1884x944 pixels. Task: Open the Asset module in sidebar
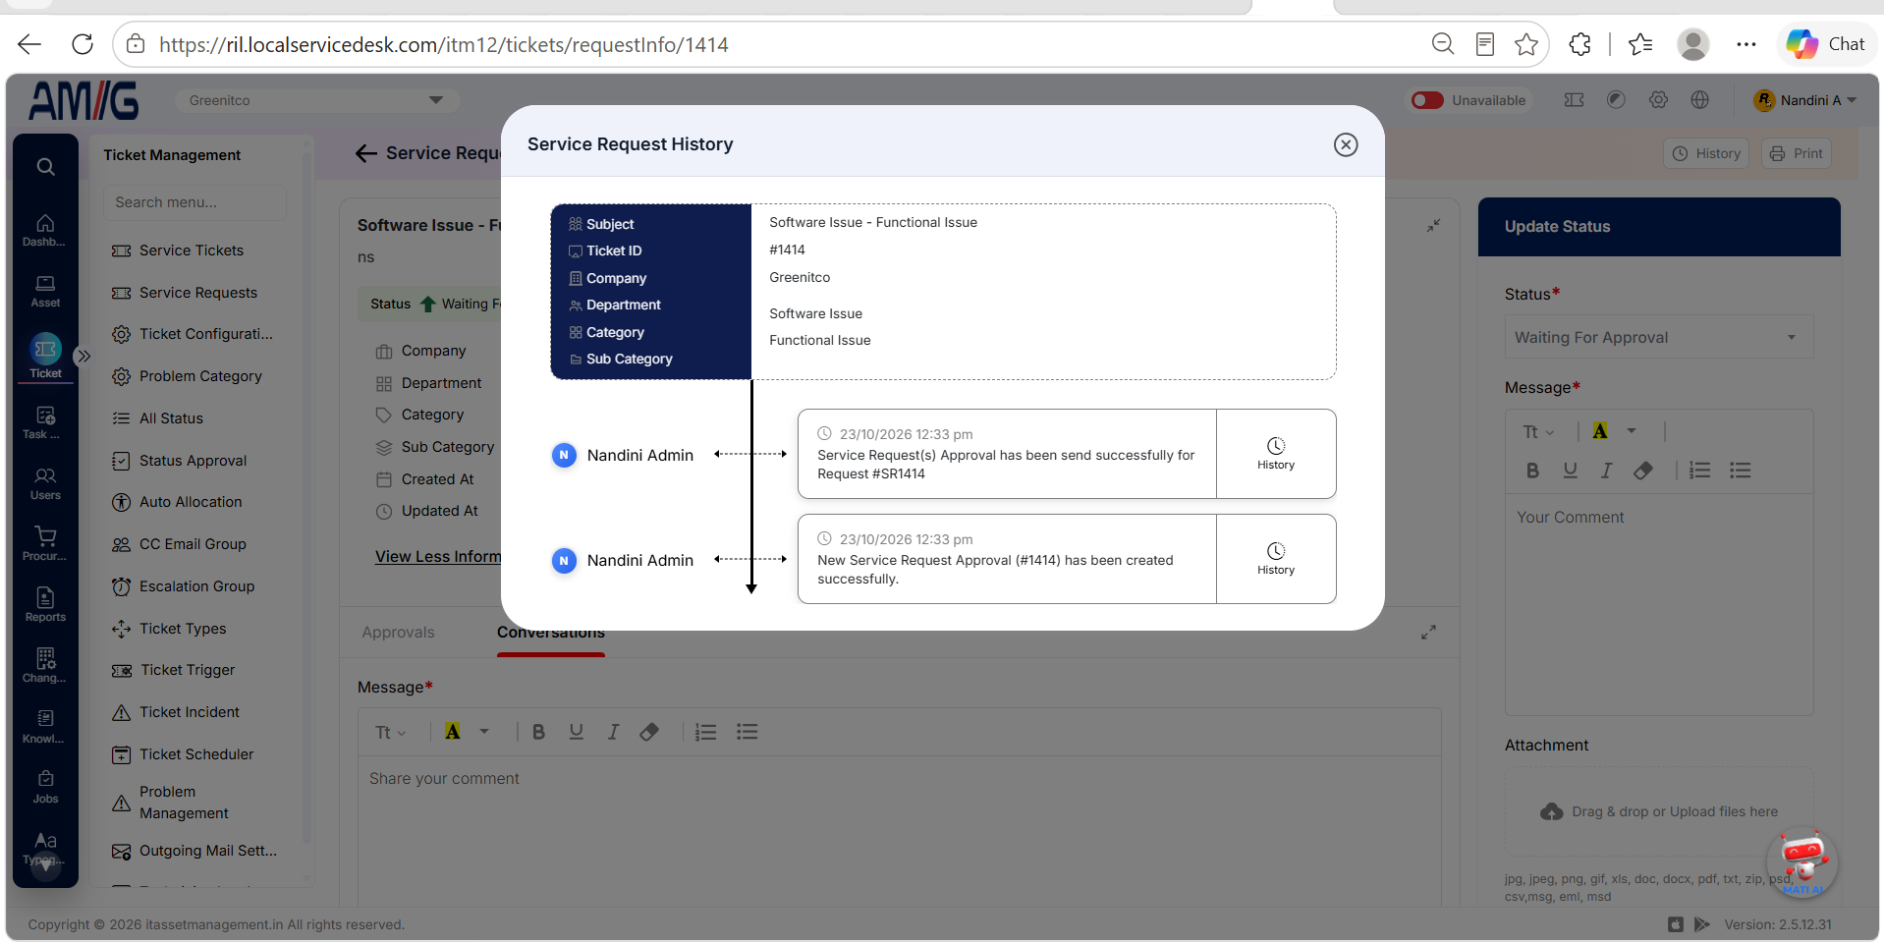(x=45, y=292)
